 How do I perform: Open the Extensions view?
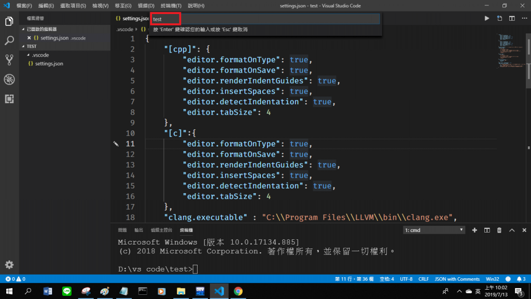9,99
